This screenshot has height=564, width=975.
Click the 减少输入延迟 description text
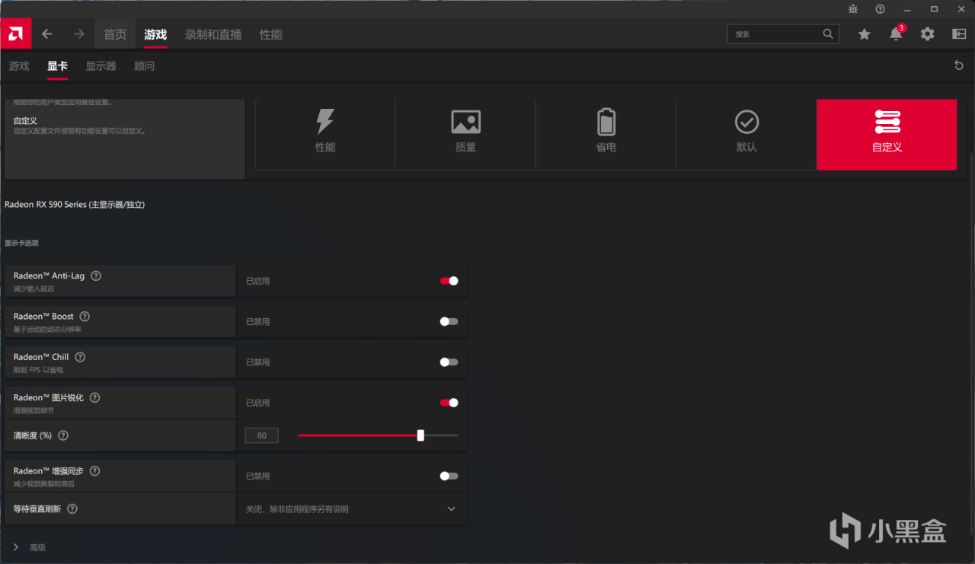pyautogui.click(x=34, y=289)
